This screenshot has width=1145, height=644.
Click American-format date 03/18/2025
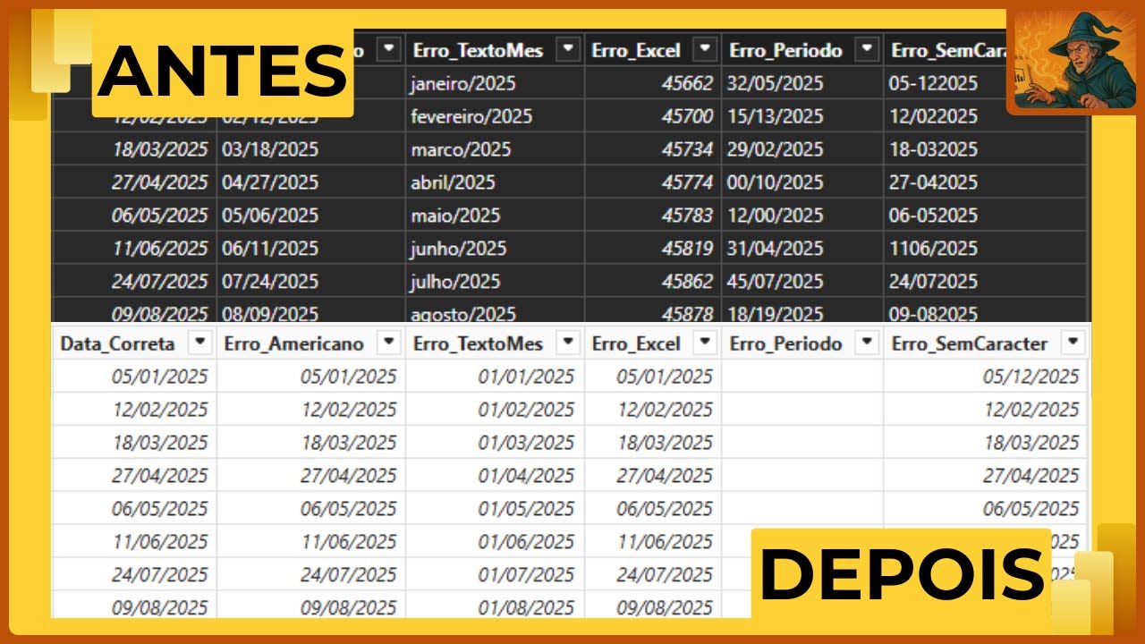(271, 149)
